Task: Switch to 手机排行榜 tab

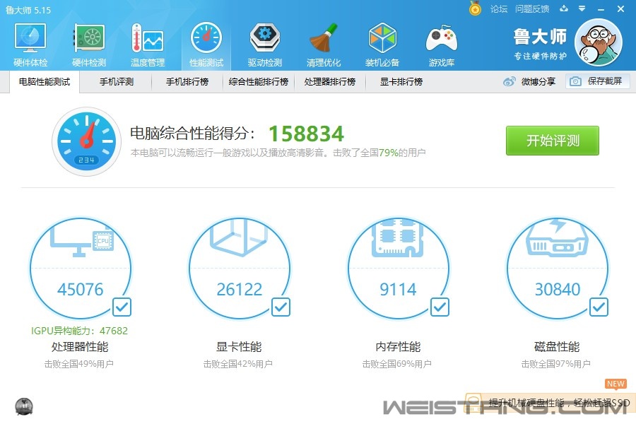Action: (187, 82)
